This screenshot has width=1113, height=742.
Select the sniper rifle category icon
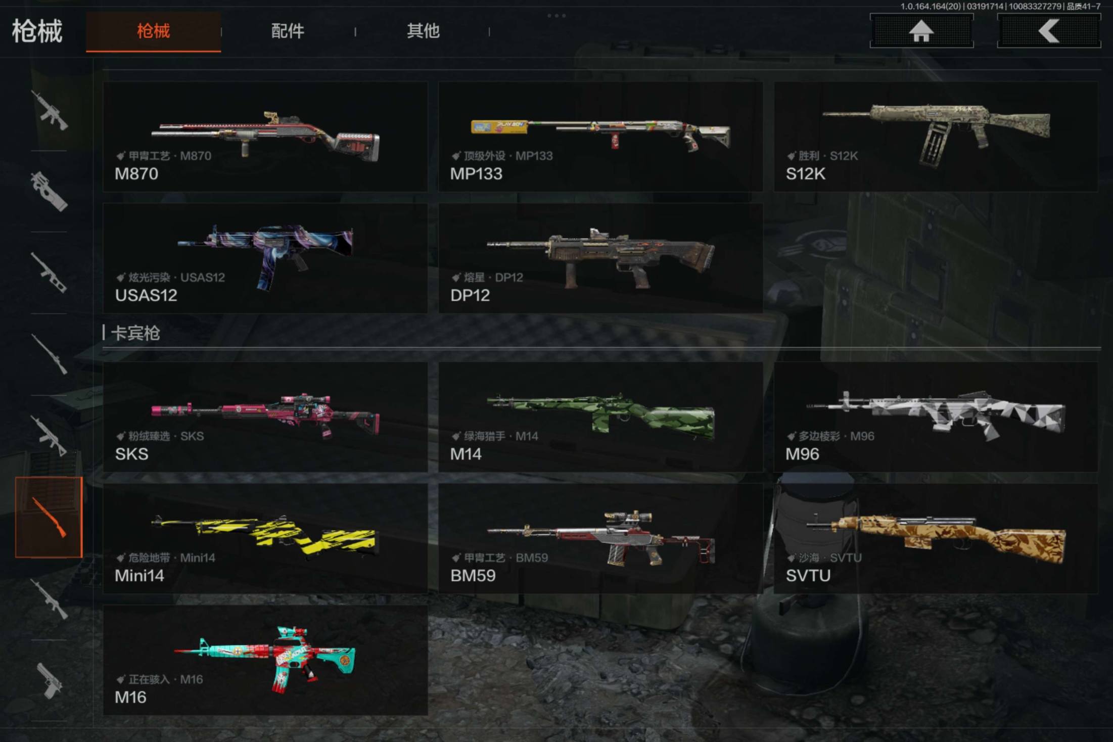pyautogui.click(x=49, y=354)
